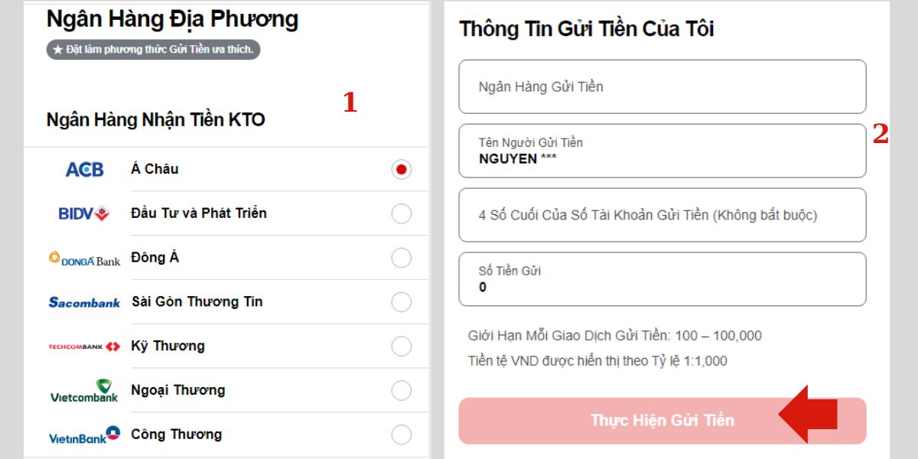Click the last 4 digits account field
918x459 pixels.
coord(662,215)
